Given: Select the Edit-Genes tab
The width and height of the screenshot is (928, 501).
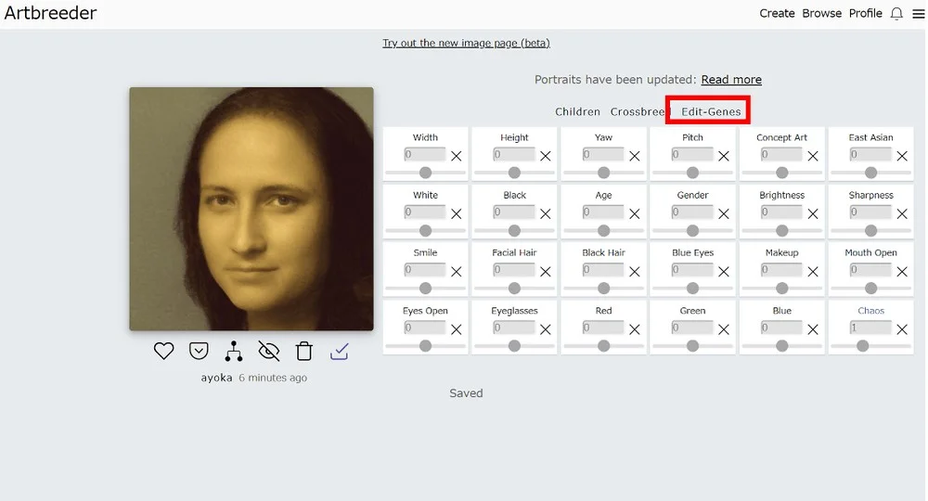Looking at the screenshot, I should (711, 111).
